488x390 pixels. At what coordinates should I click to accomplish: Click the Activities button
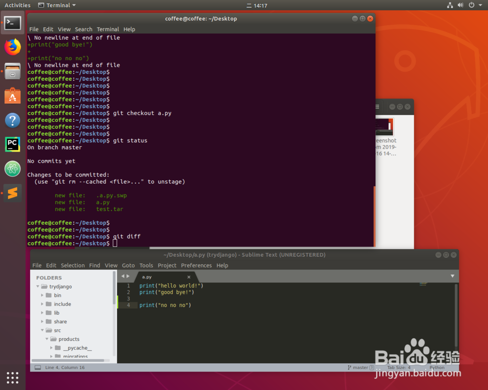coord(18,5)
